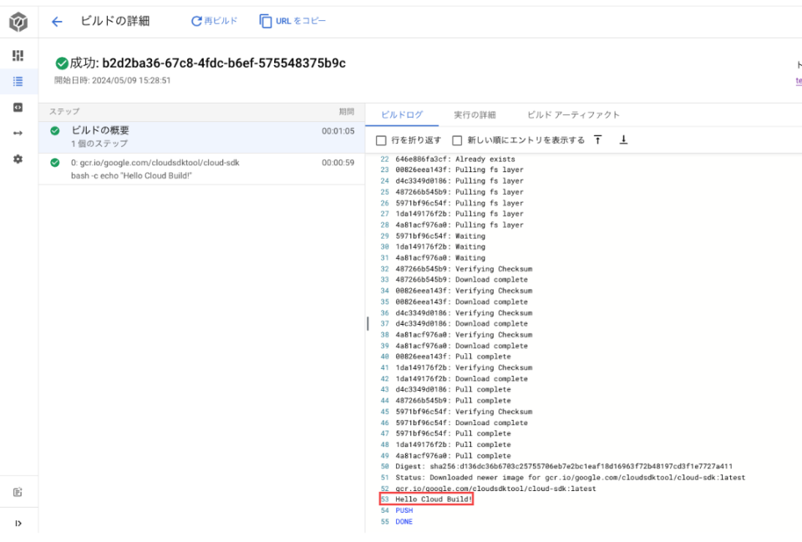This screenshot has height=542, width=802.
Task: Click the 再ビルド button
Action: point(216,22)
